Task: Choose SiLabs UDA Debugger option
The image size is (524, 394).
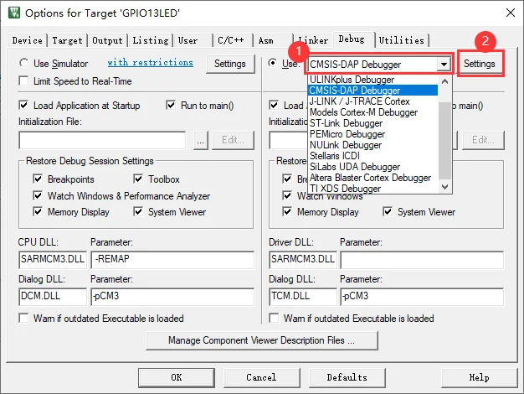Action: pyautogui.click(x=373, y=167)
